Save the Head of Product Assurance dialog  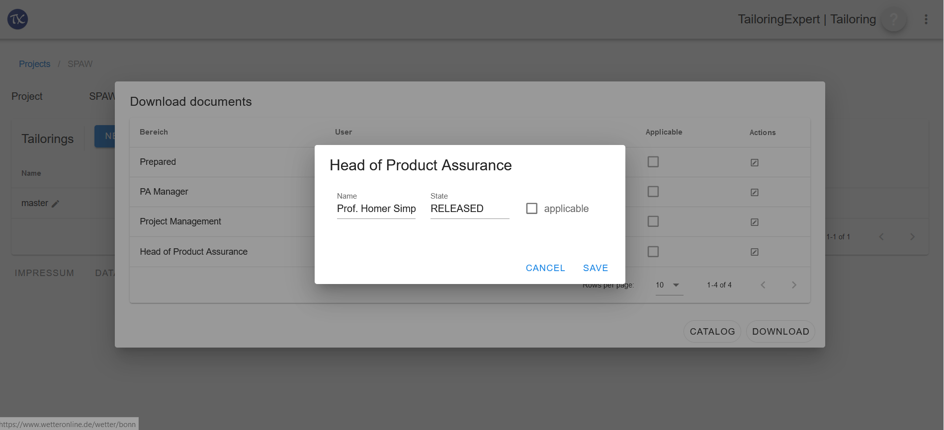pyautogui.click(x=596, y=268)
